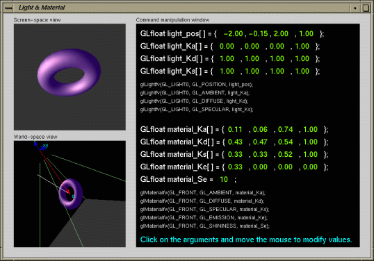The width and height of the screenshot is (374, 261).
Task: Open the window menu button in title bar
Action: point(9,8)
